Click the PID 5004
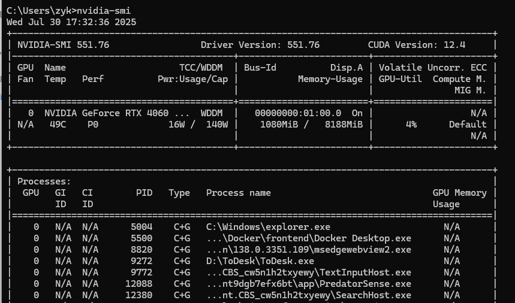The height and width of the screenshot is (303, 515). pyautogui.click(x=141, y=227)
